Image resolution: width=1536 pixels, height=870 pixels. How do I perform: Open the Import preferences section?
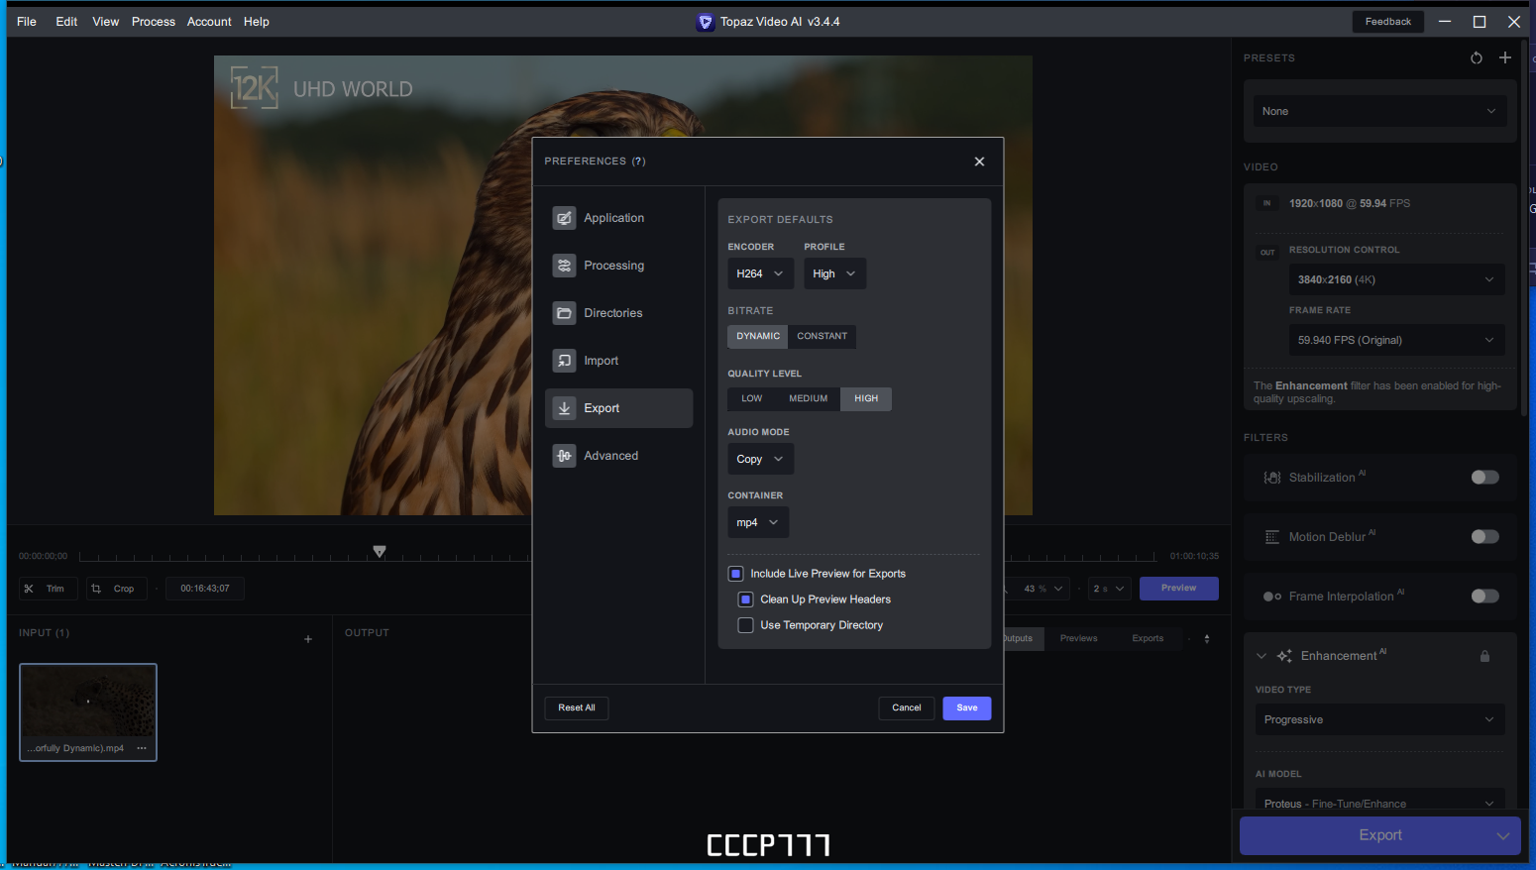tap(618, 361)
